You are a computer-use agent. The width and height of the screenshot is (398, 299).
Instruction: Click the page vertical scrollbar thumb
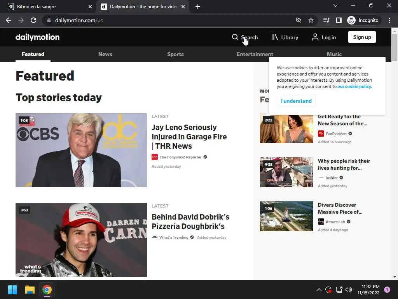395,47
